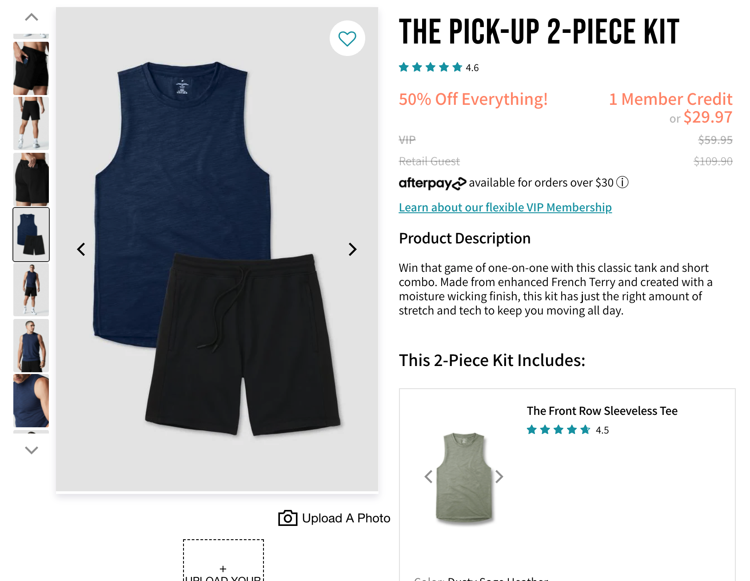Go back an image using the left arrow
The width and height of the screenshot is (750, 581).
pos(81,249)
